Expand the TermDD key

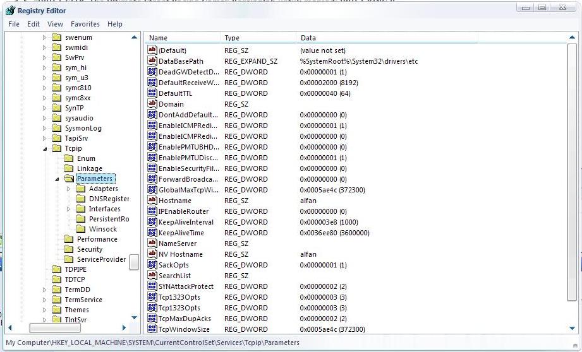pos(44,290)
